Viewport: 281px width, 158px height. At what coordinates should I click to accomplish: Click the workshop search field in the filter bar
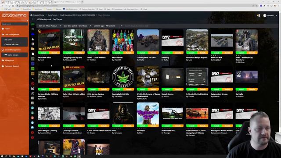[x=137, y=26]
